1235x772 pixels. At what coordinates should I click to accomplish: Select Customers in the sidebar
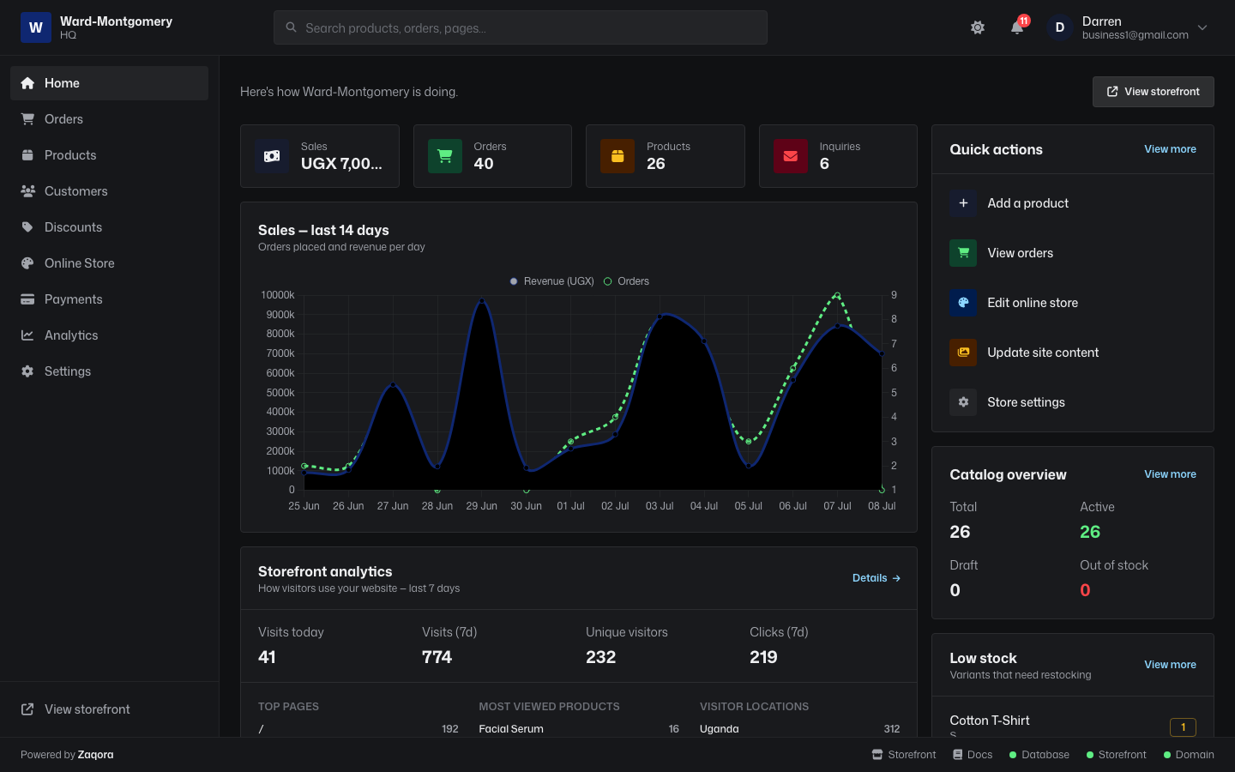point(109,191)
